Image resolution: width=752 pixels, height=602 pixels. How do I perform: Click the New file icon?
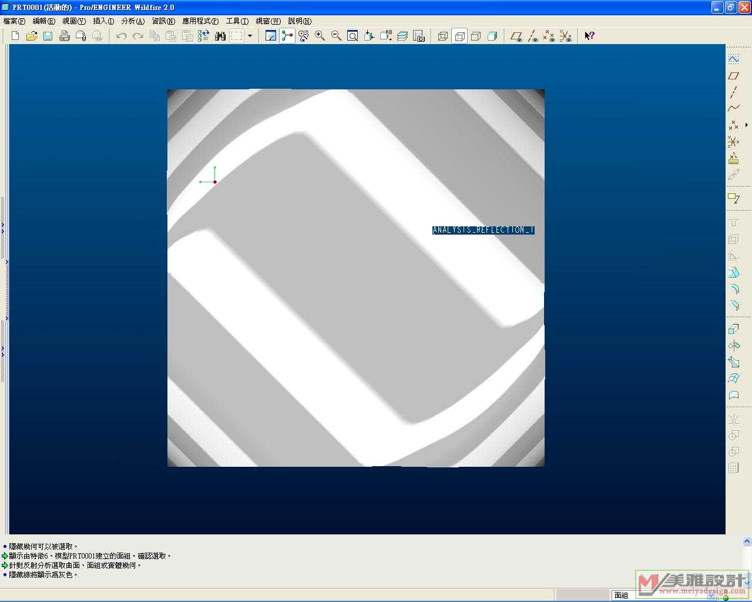tap(15, 36)
